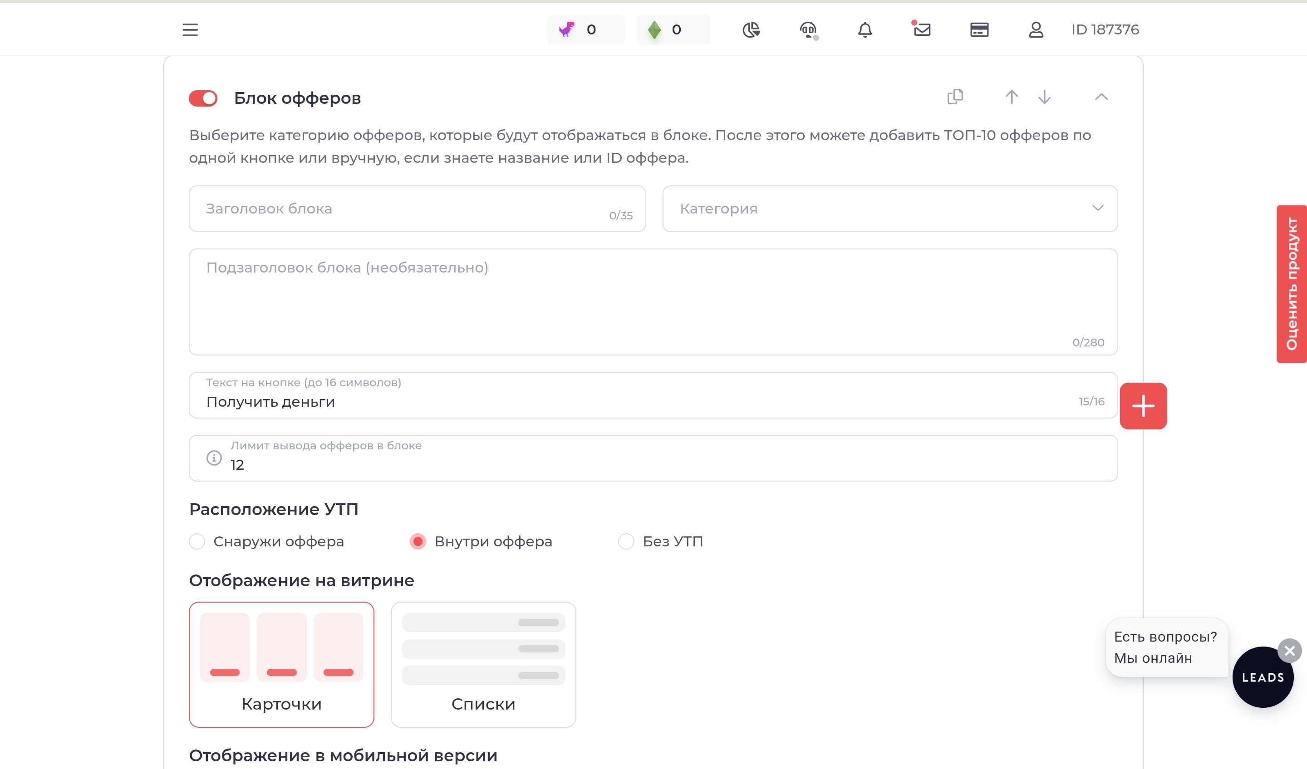
Task: Open the messages envelope icon
Action: (x=922, y=29)
